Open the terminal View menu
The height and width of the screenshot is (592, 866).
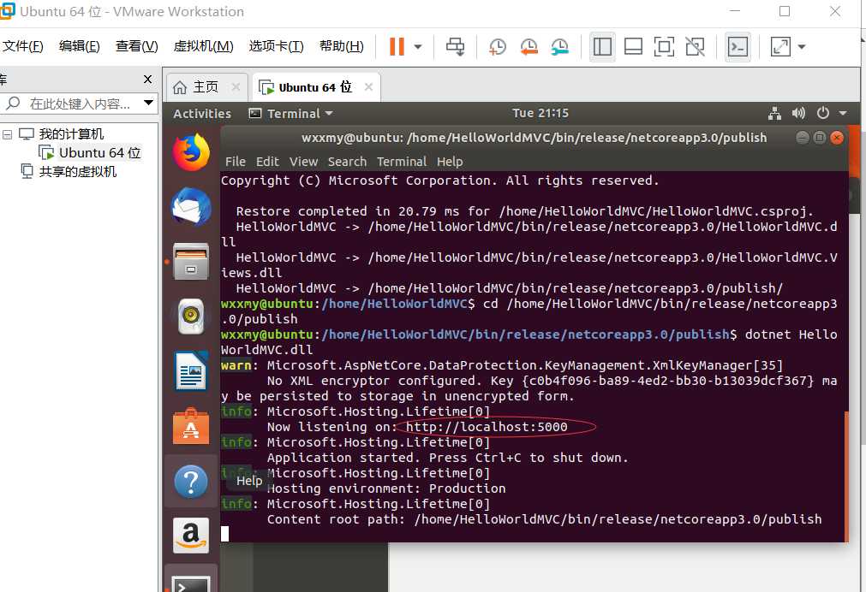304,162
